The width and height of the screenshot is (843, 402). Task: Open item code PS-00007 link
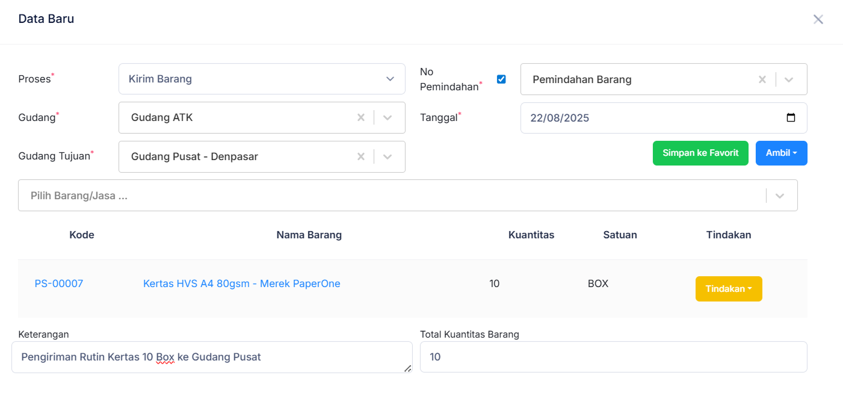coord(59,283)
